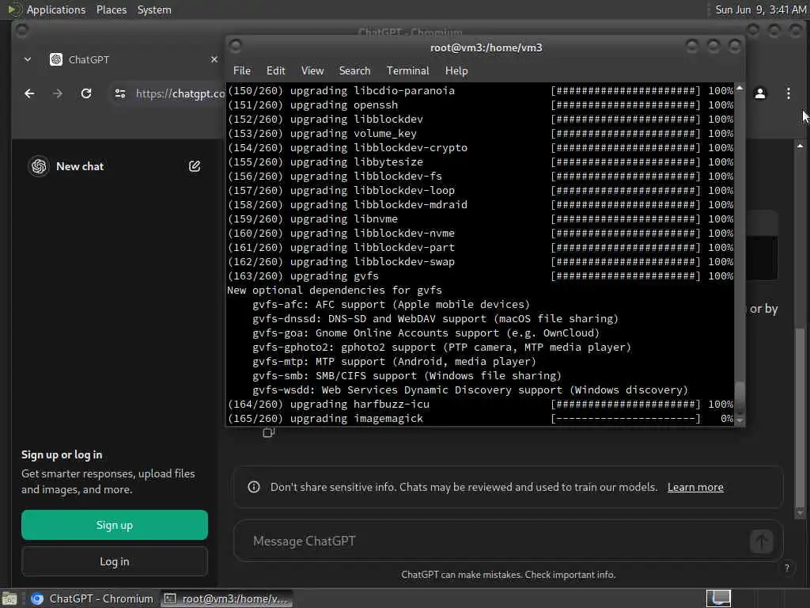Click the harfbuzz-icu 100% progress bar
The height and width of the screenshot is (608, 810).
[625, 405]
